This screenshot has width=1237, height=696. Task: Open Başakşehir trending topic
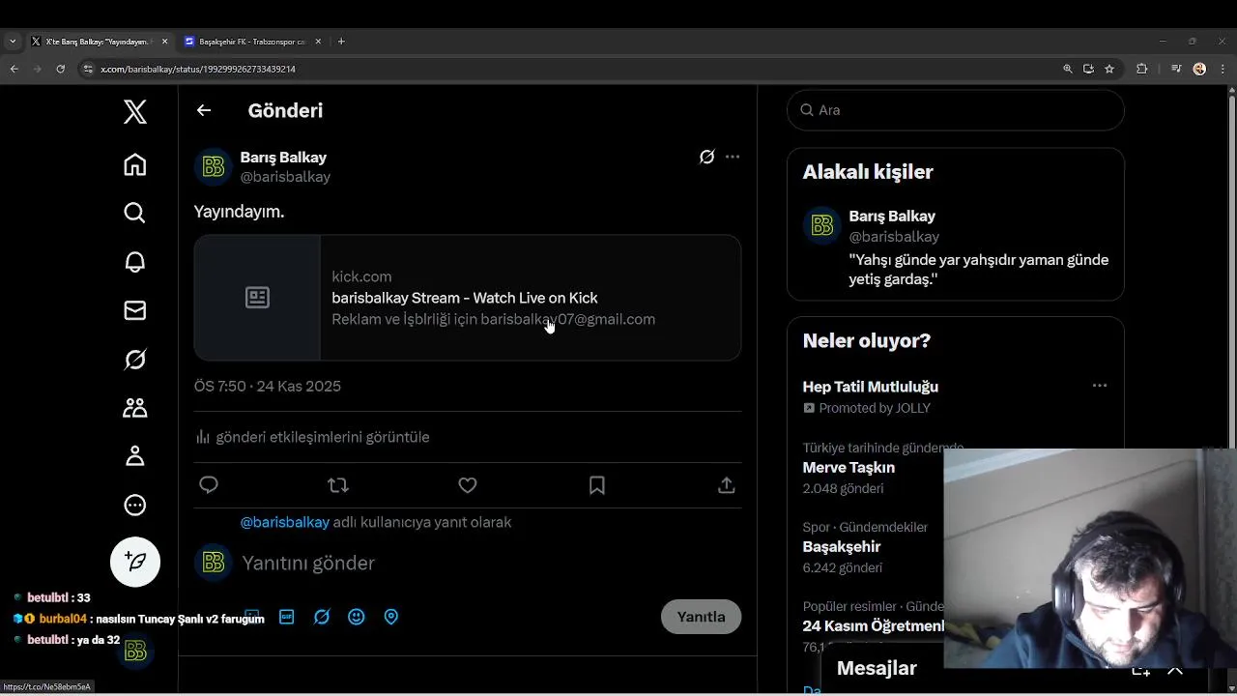[x=842, y=547]
